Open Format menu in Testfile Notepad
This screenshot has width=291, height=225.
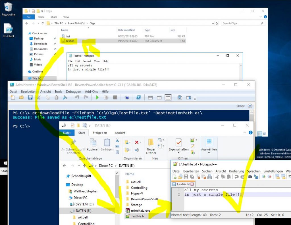(x=87, y=61)
